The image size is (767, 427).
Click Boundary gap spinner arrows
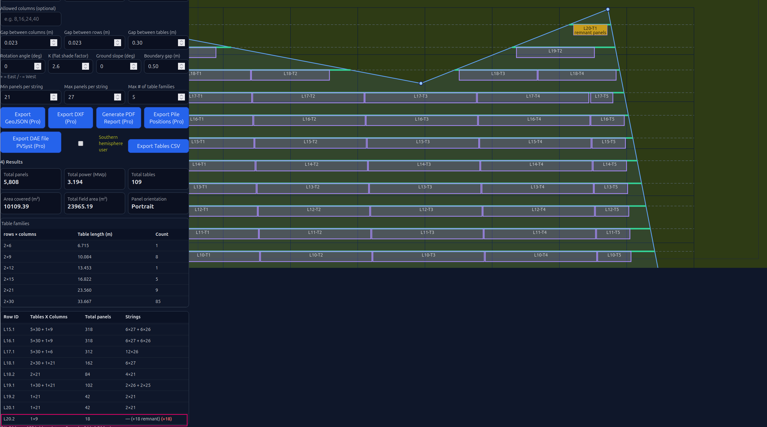click(181, 66)
